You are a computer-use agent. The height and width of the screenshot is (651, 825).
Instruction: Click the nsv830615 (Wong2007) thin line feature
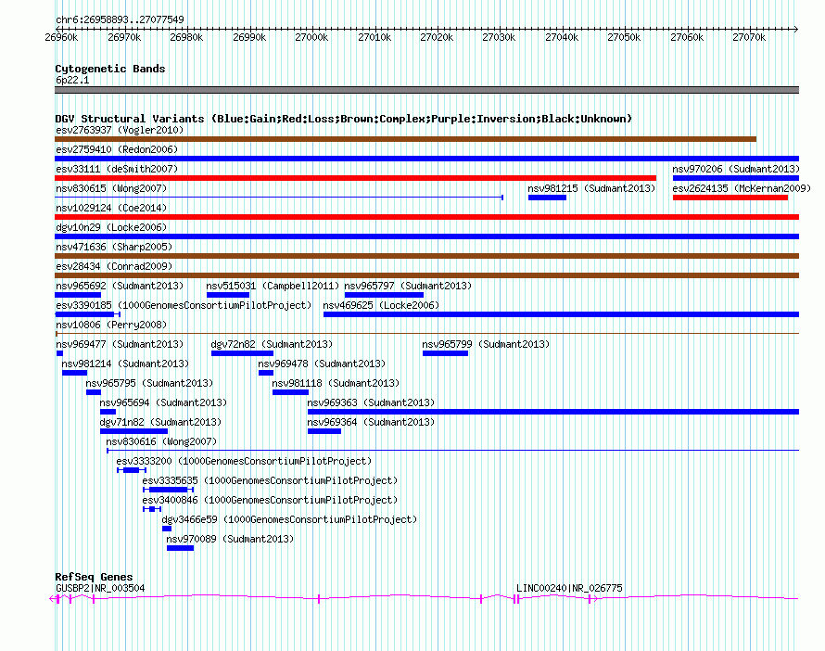(x=279, y=198)
